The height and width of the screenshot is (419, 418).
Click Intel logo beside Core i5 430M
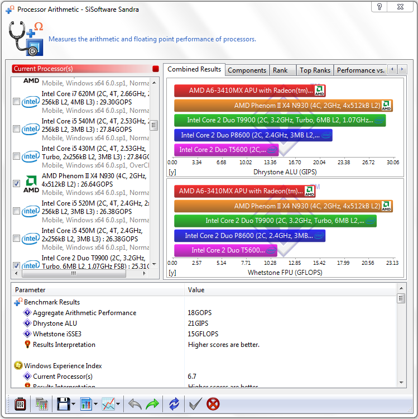click(x=31, y=156)
